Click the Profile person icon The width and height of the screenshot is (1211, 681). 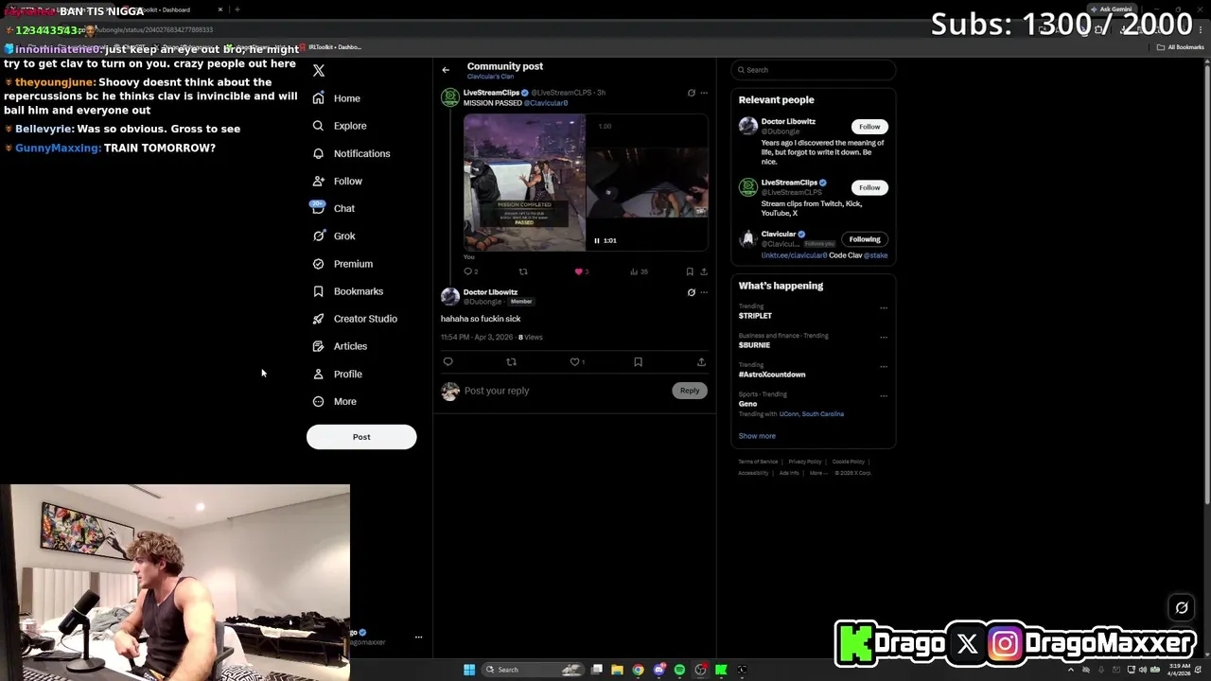(x=318, y=374)
